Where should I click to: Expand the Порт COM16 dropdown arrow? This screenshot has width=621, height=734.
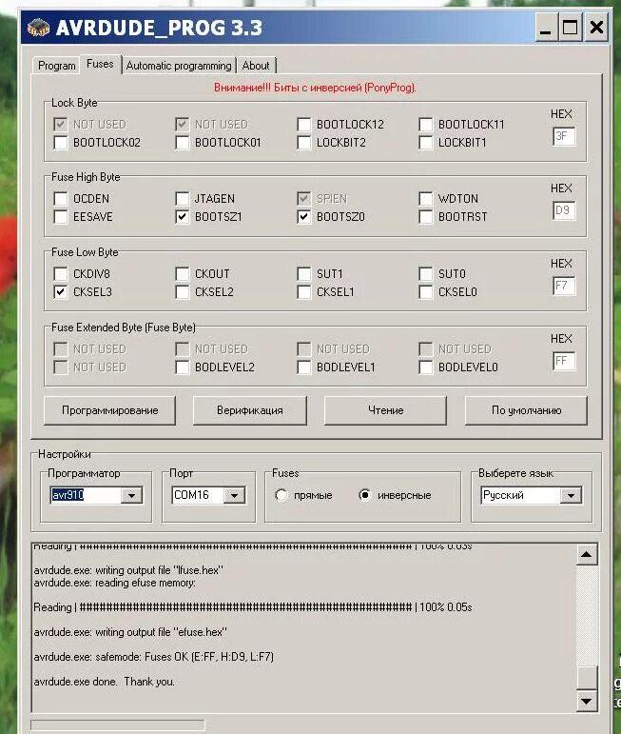tap(234, 495)
